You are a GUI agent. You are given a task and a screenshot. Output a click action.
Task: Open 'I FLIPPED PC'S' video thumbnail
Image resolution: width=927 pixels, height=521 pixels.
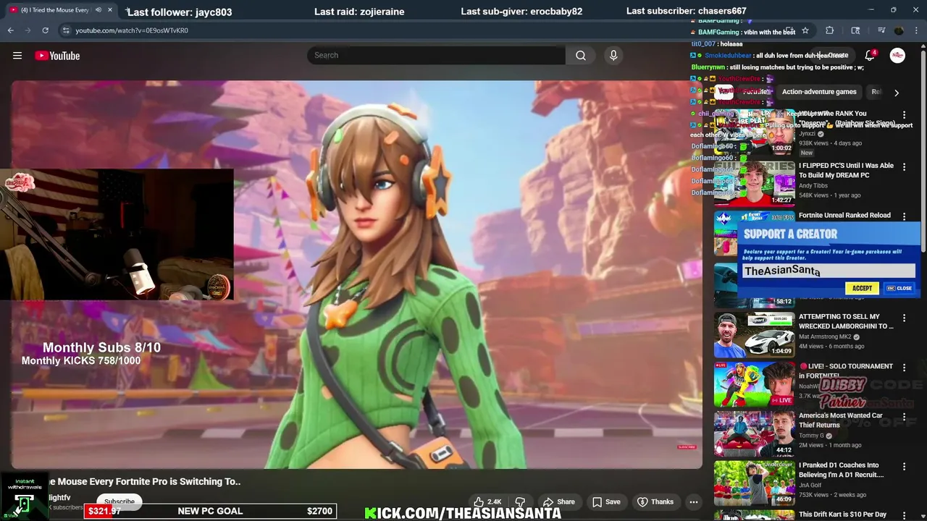click(755, 184)
